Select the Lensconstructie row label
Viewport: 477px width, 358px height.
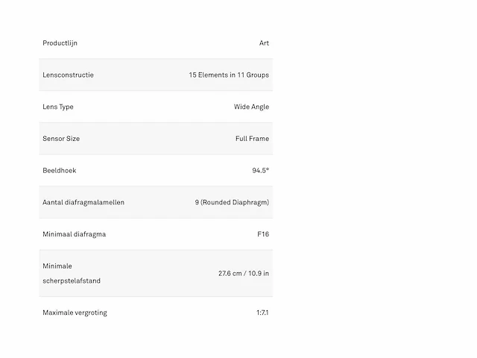pos(68,75)
